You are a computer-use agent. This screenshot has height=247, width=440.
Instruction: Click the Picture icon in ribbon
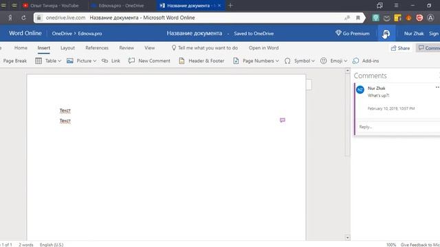click(x=70, y=61)
